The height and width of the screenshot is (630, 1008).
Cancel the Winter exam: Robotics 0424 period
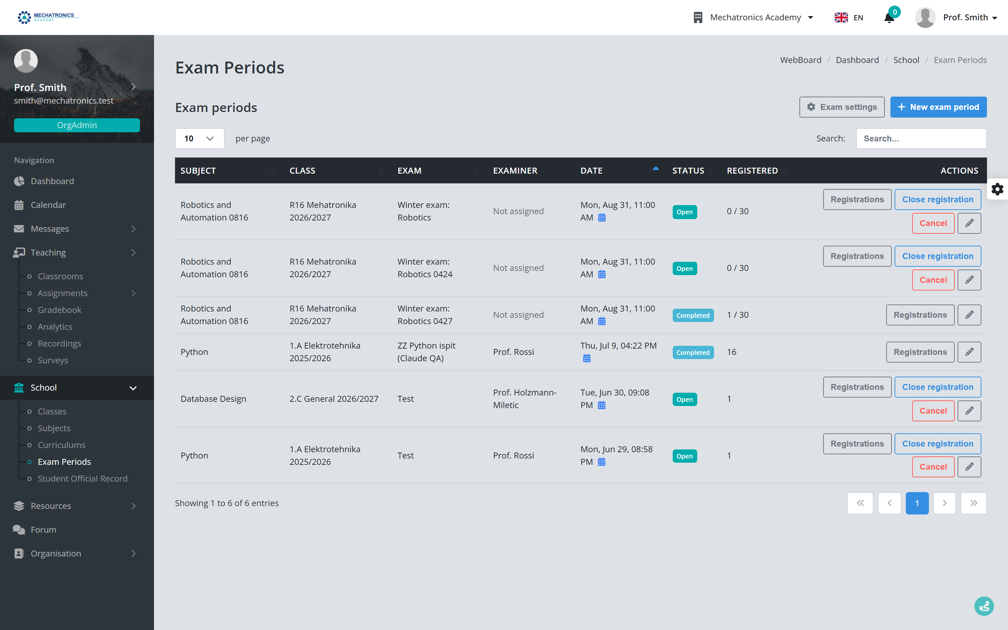pos(933,280)
